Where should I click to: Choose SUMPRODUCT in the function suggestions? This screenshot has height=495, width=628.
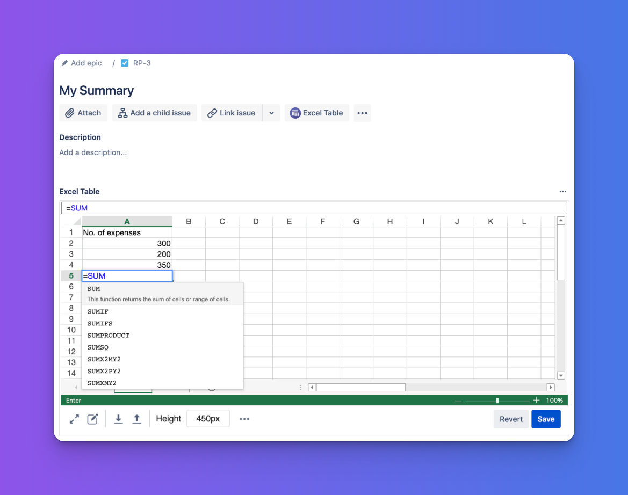click(109, 336)
